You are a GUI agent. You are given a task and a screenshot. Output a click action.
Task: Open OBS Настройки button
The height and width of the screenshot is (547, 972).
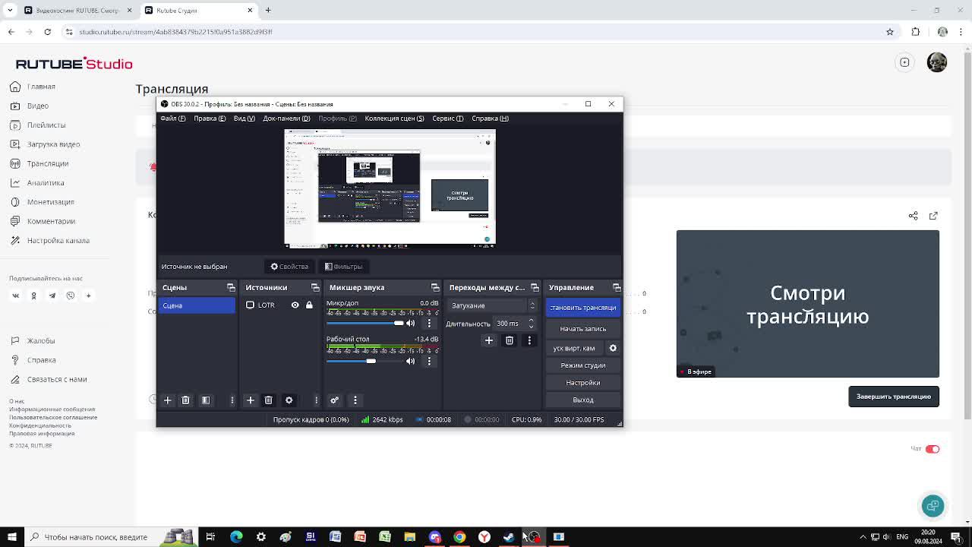point(583,383)
